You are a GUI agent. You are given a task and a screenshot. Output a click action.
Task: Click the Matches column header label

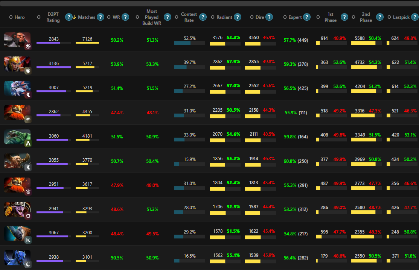87,17
